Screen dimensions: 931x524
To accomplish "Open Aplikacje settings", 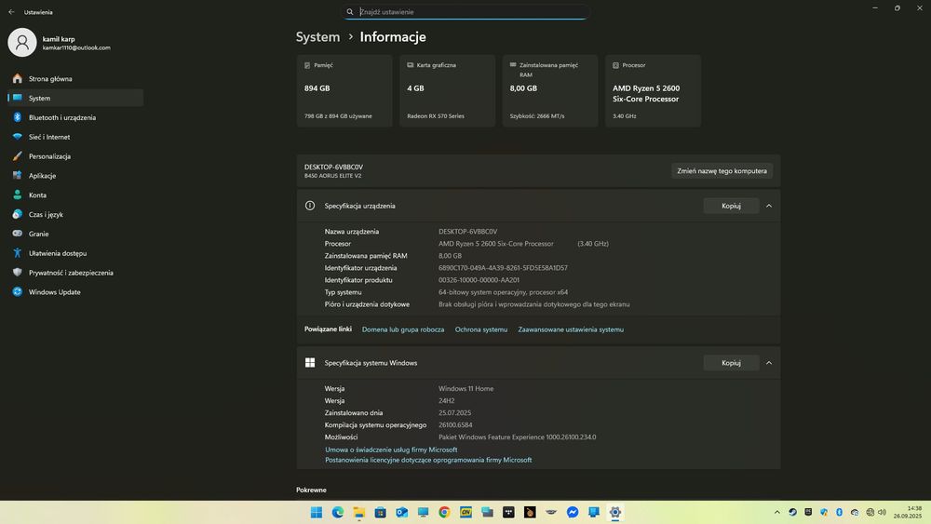I will click(x=75, y=176).
